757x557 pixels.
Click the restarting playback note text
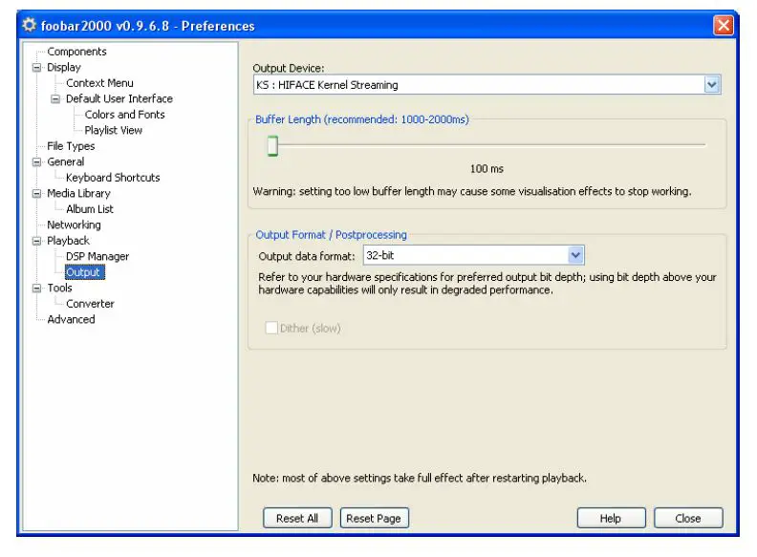(420, 478)
